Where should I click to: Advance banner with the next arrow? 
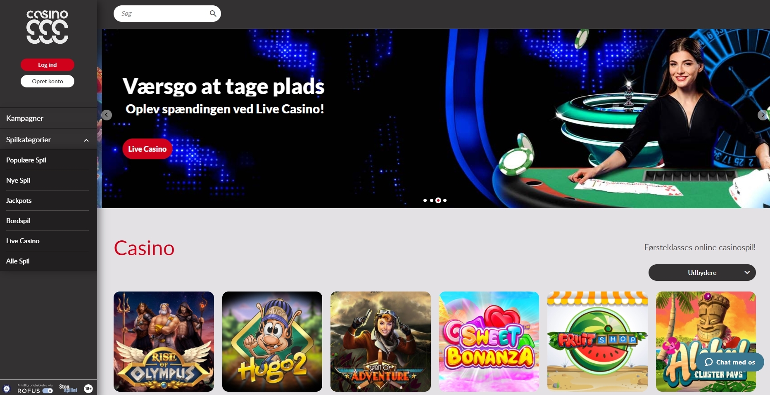point(763,115)
